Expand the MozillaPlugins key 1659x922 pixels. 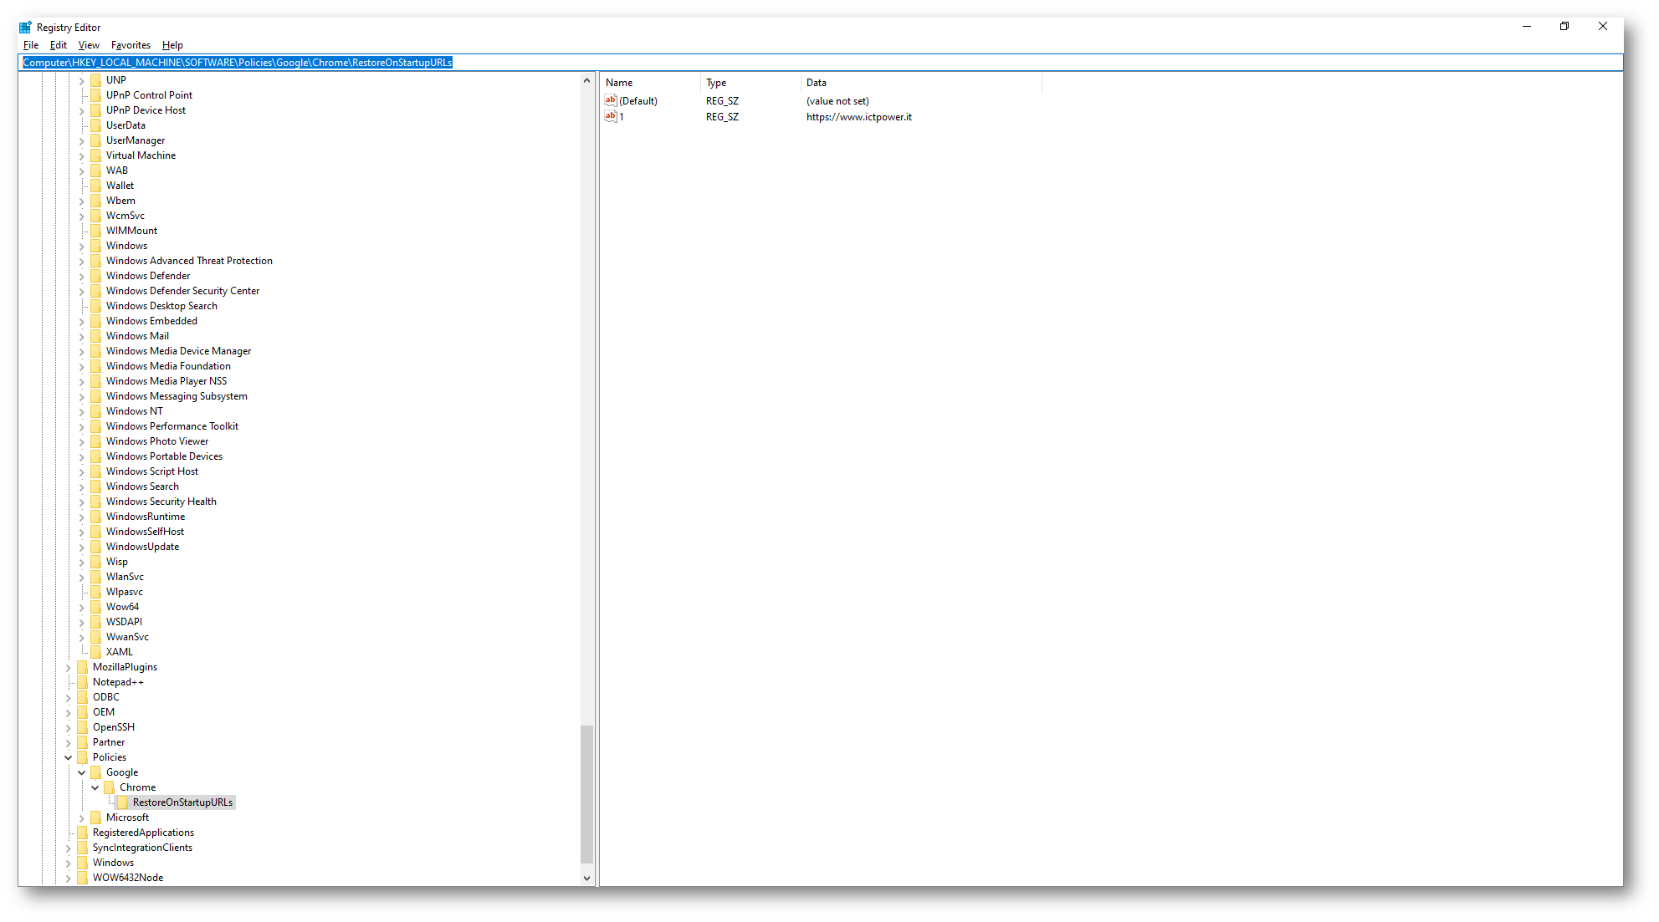coord(69,667)
